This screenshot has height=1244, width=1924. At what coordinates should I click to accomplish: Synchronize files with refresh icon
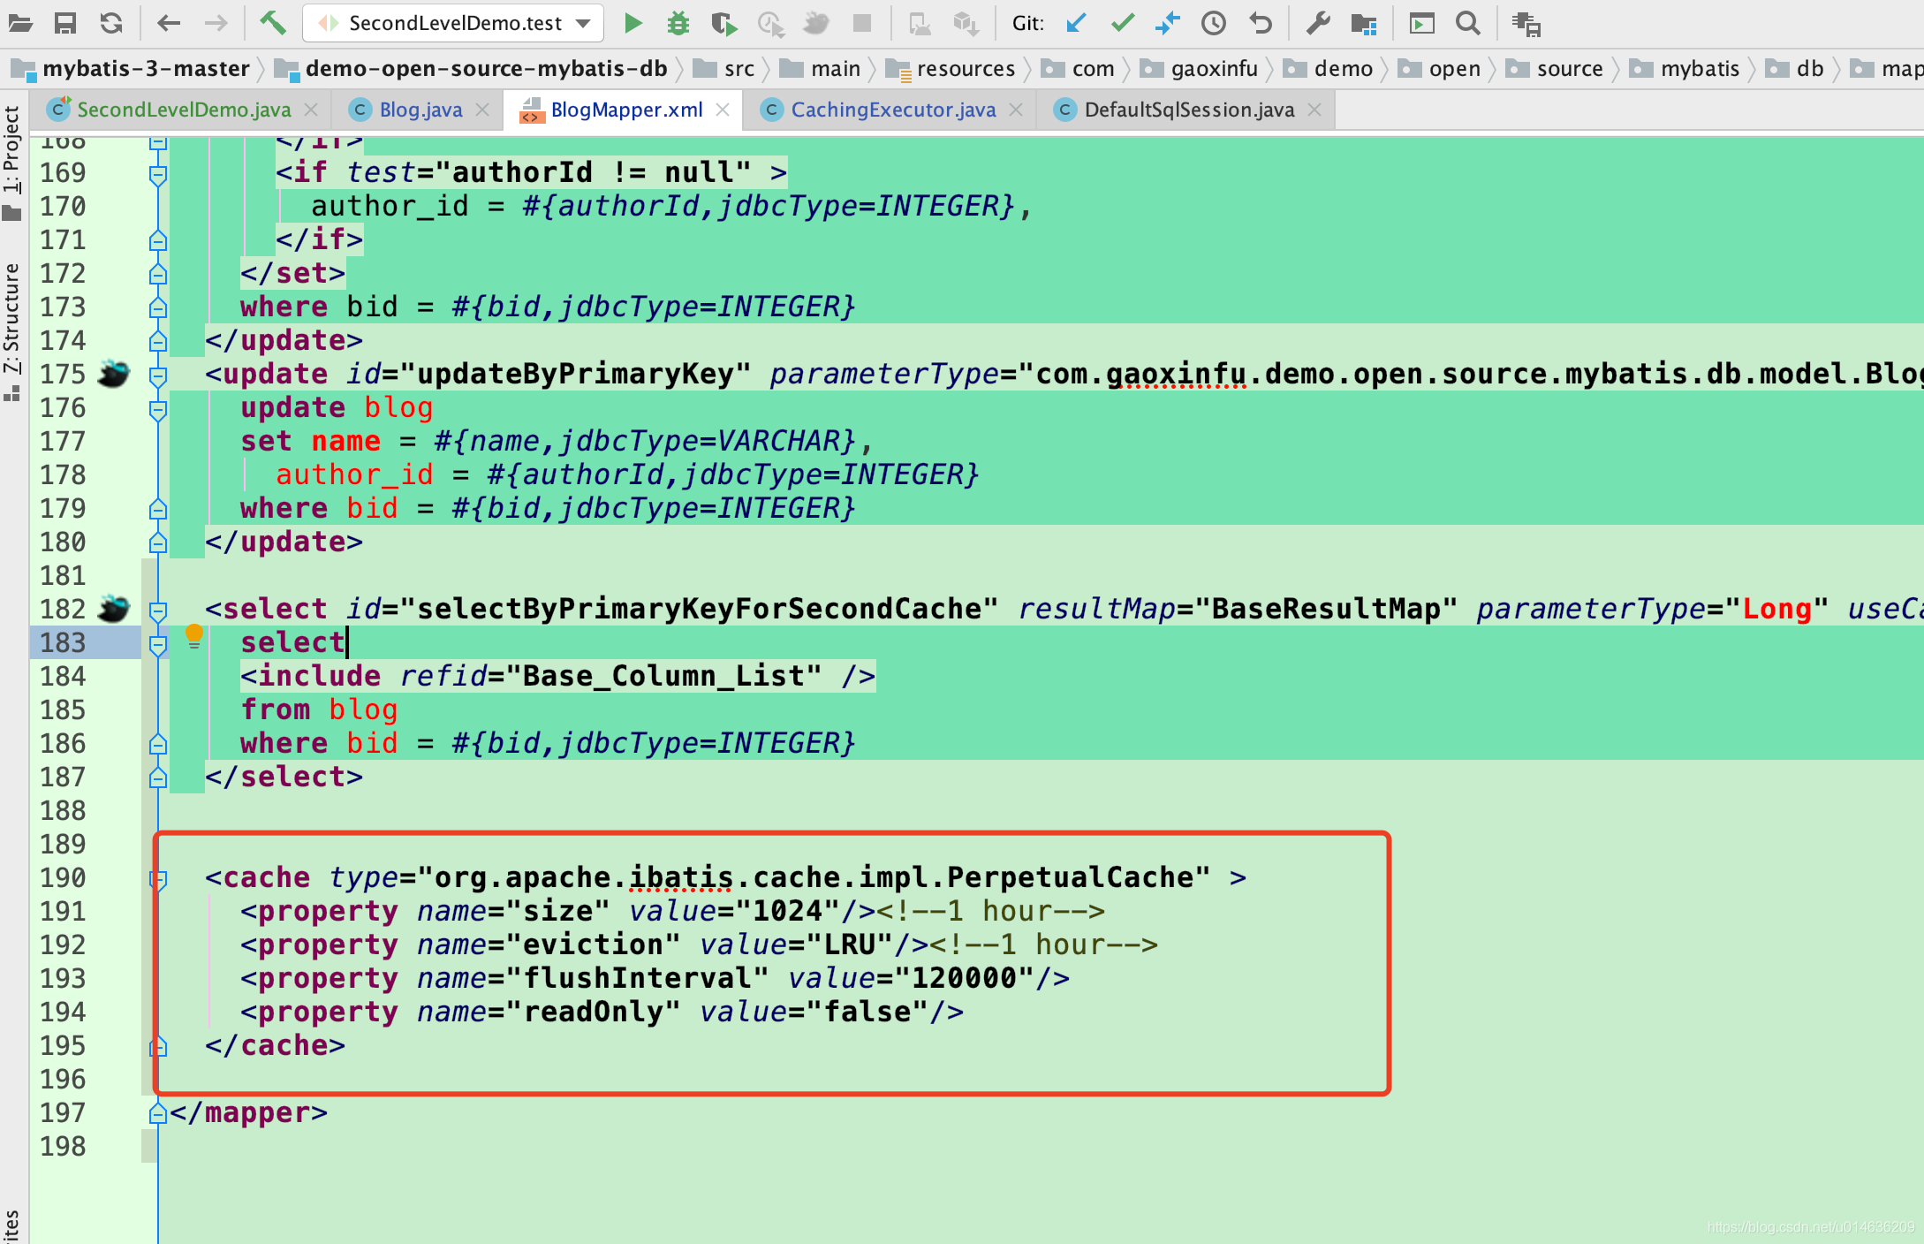[111, 24]
